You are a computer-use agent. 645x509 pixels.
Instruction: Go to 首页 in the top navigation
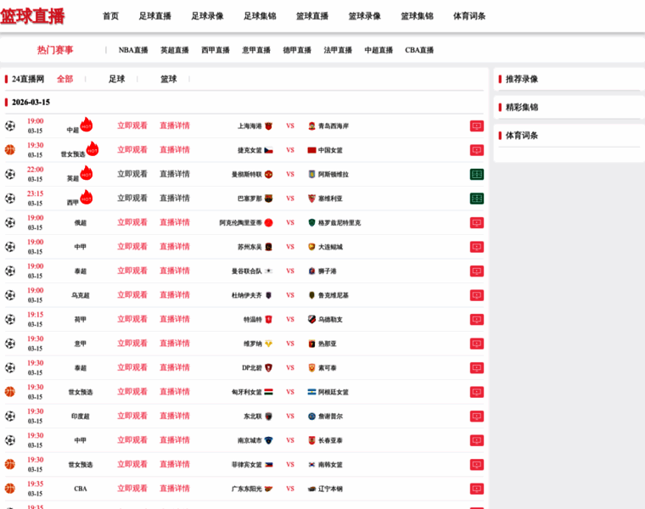point(110,16)
